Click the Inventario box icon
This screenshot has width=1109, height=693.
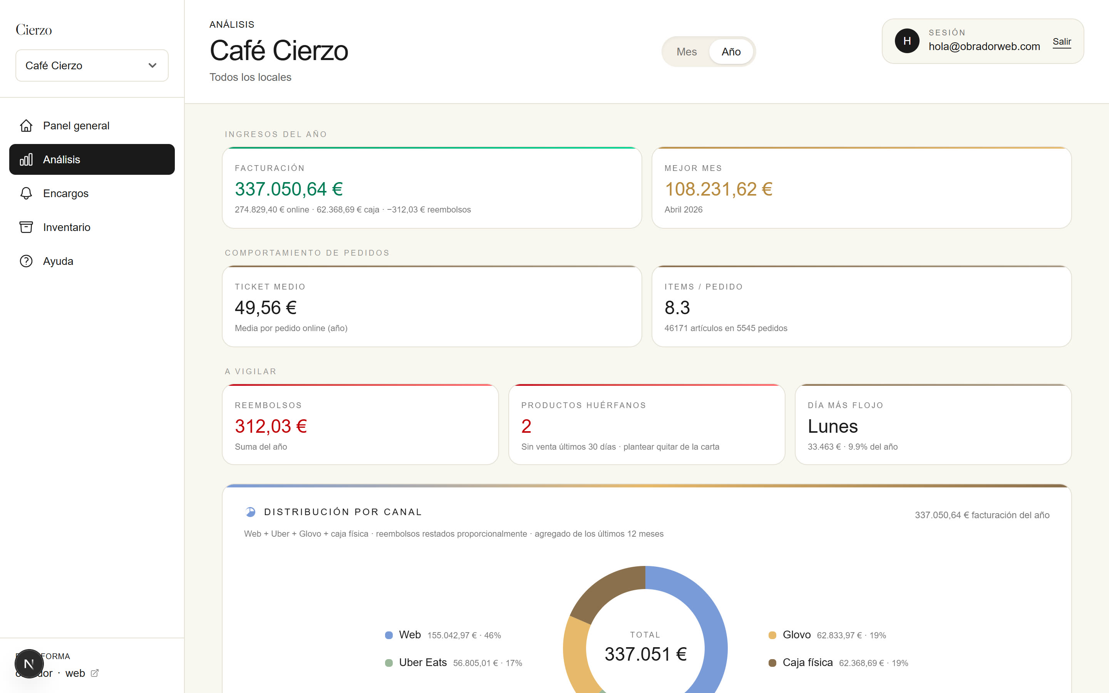point(26,227)
